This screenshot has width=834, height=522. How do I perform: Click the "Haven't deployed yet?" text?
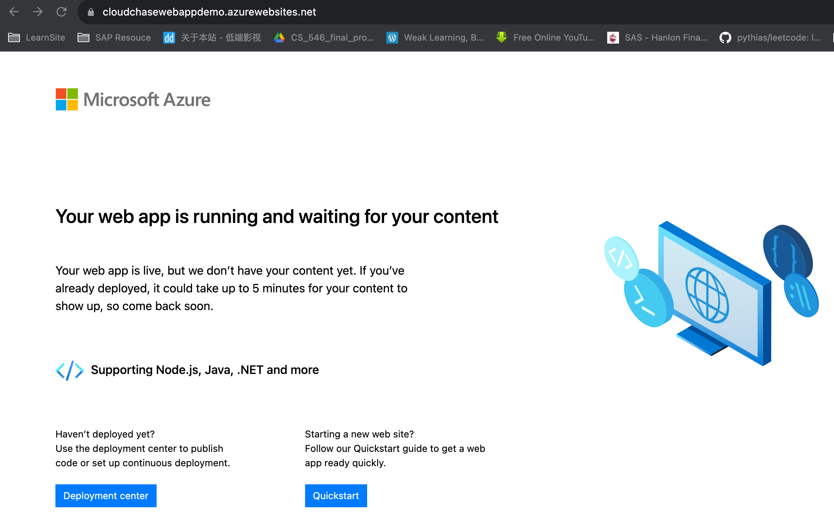[105, 434]
